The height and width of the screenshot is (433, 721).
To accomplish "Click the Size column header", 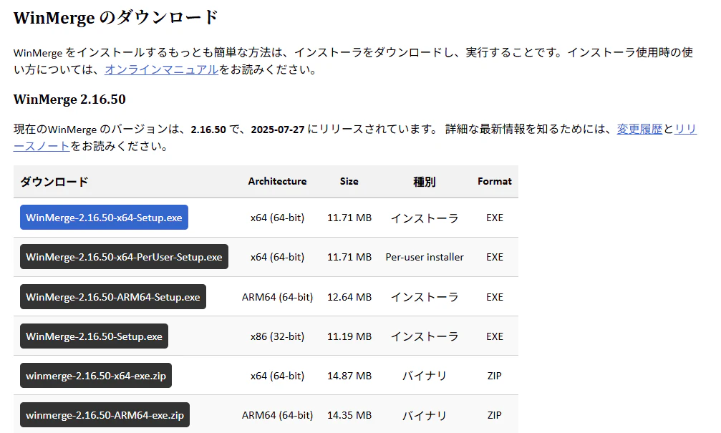I will [x=349, y=181].
